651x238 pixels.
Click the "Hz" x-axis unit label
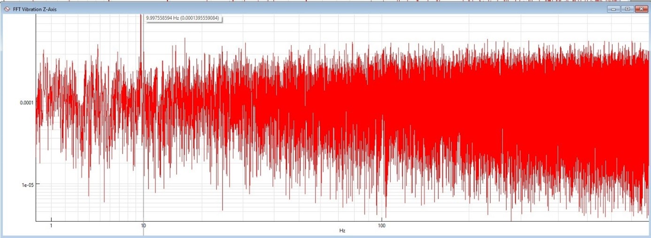pos(342,231)
